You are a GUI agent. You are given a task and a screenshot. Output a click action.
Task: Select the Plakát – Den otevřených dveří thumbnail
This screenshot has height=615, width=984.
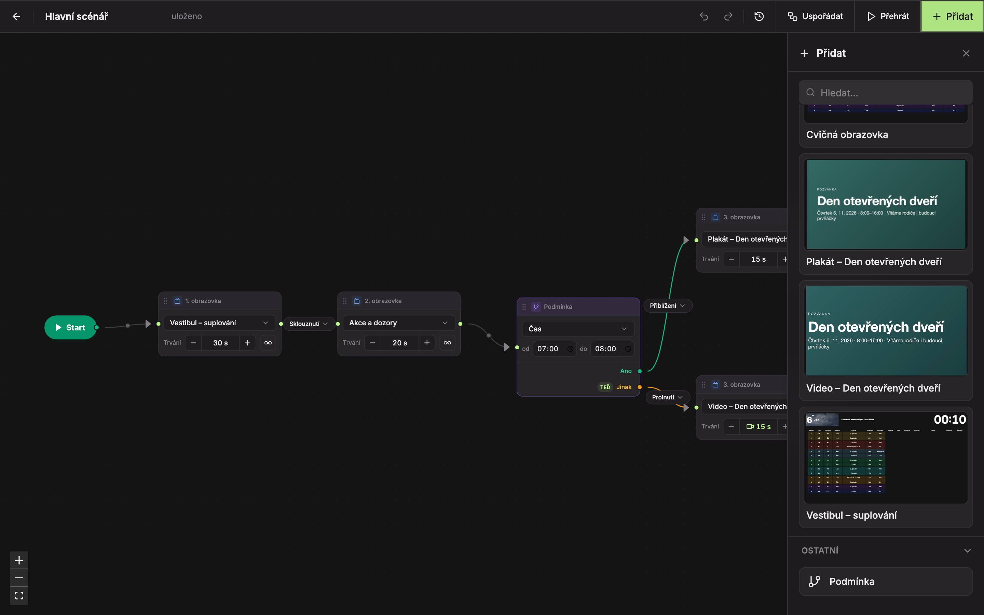tap(886, 204)
